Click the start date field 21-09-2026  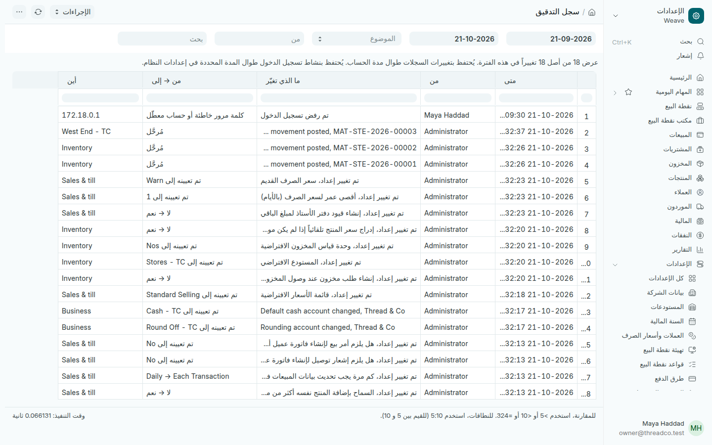551,39
